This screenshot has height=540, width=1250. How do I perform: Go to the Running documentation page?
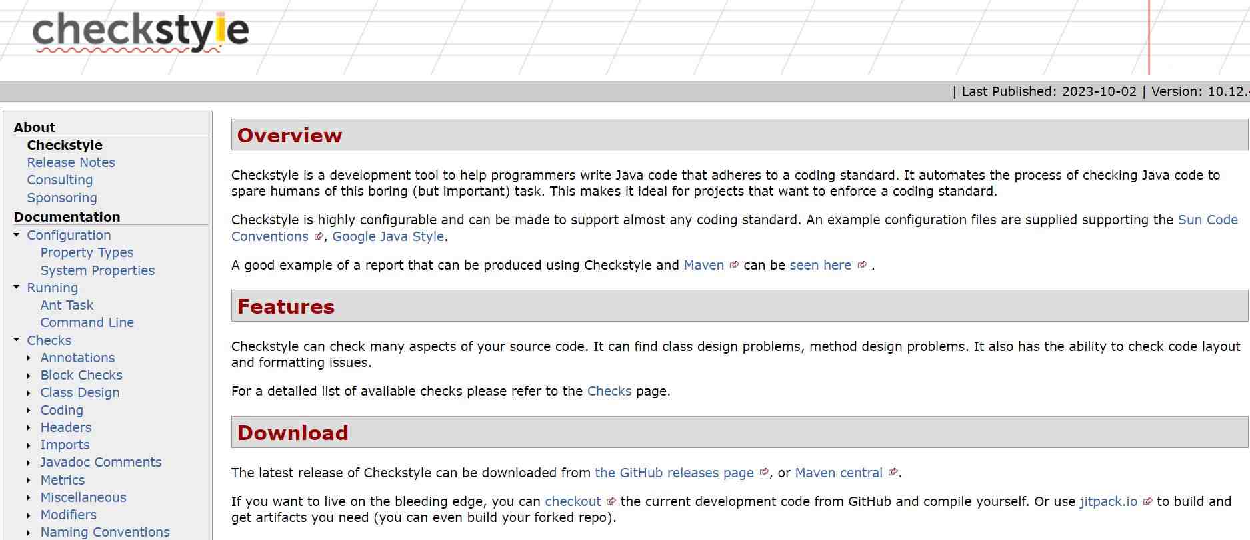pyautogui.click(x=52, y=288)
